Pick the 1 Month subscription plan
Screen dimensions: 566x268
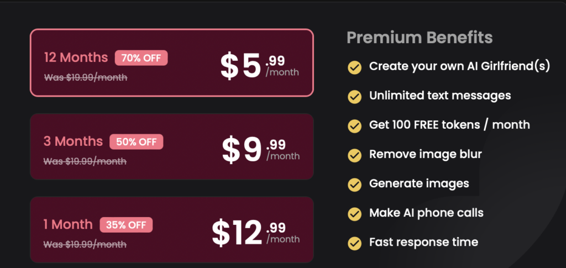(x=171, y=229)
